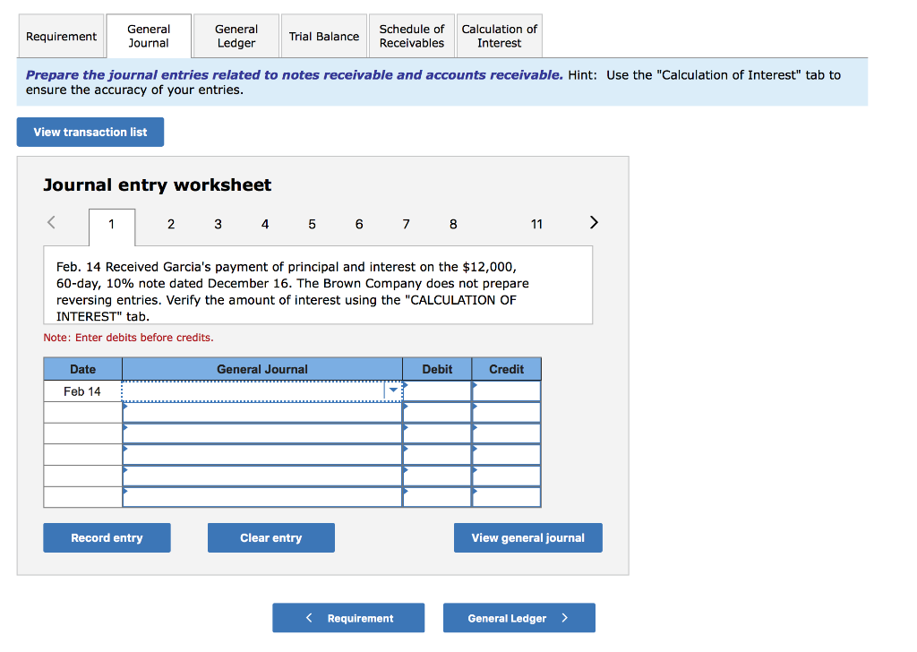Viewport: 917px width, 652px height.
Task: Open the general journal via View general journal
Action: [527, 537]
